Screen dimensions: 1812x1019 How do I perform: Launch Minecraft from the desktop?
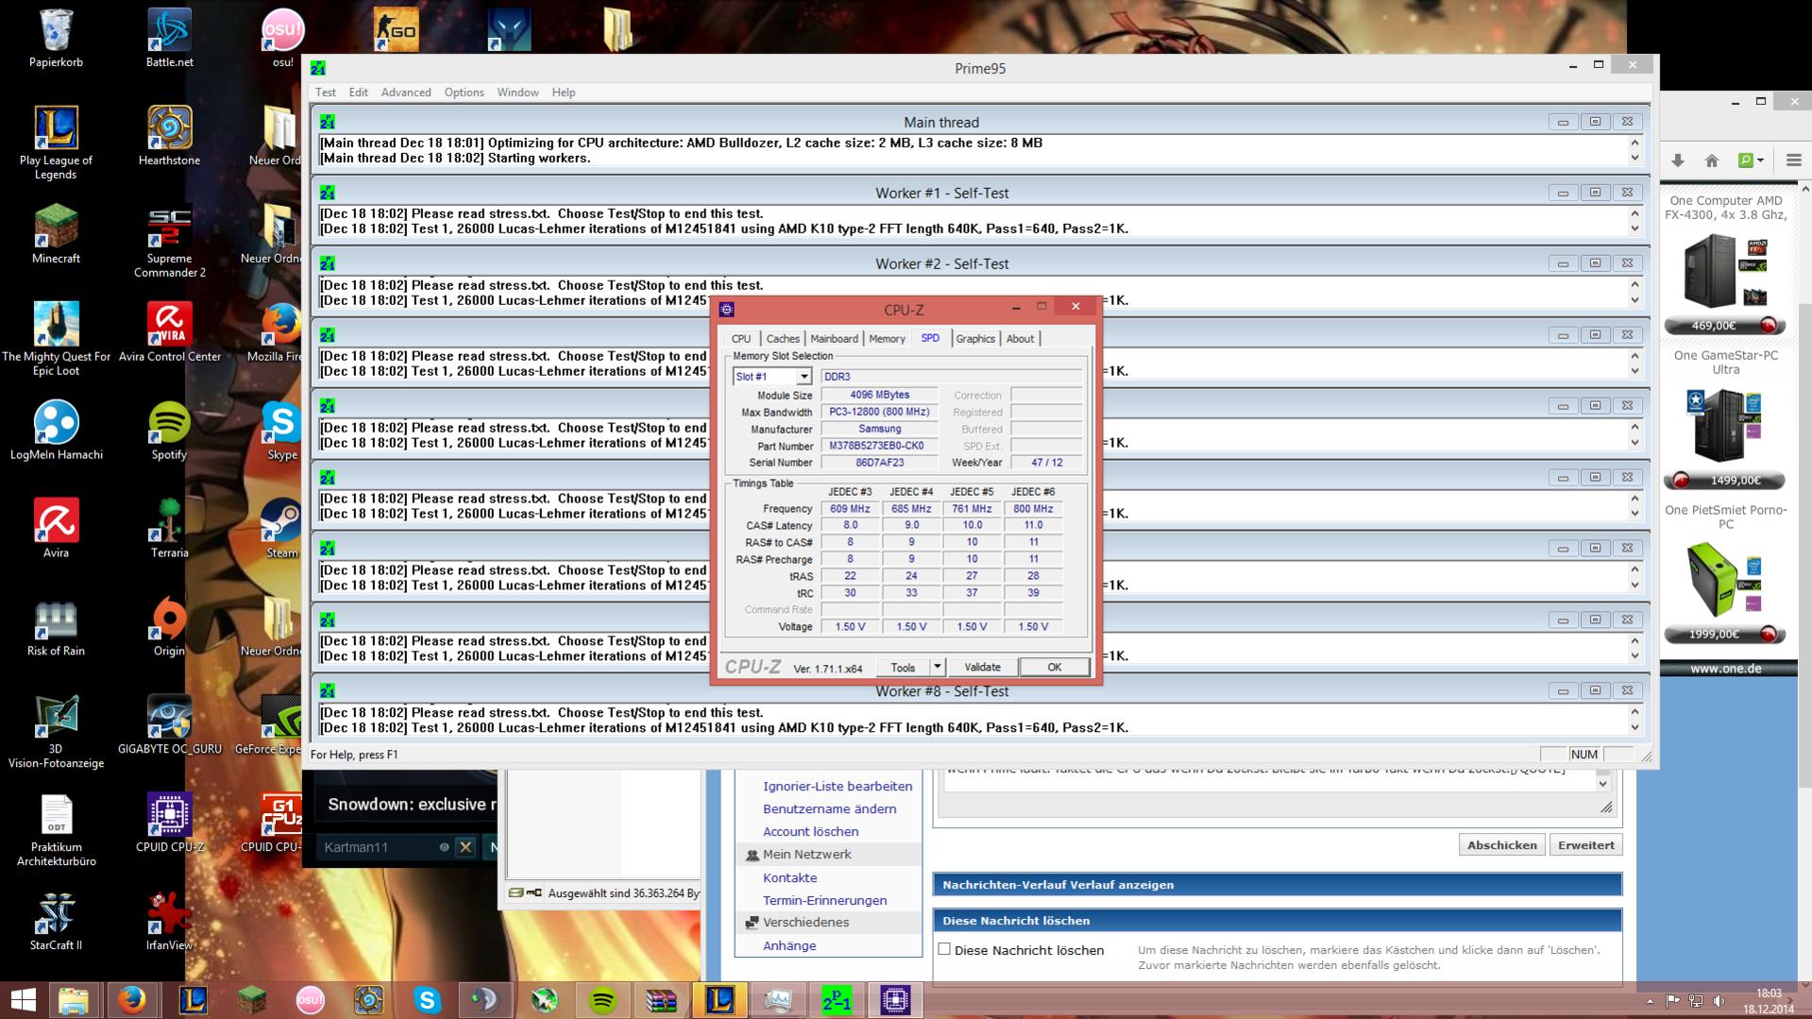[x=56, y=233]
